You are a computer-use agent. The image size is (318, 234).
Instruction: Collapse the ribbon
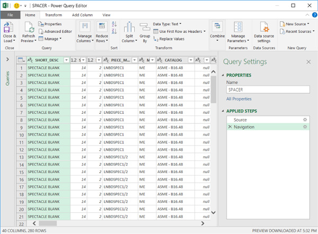[307, 15]
